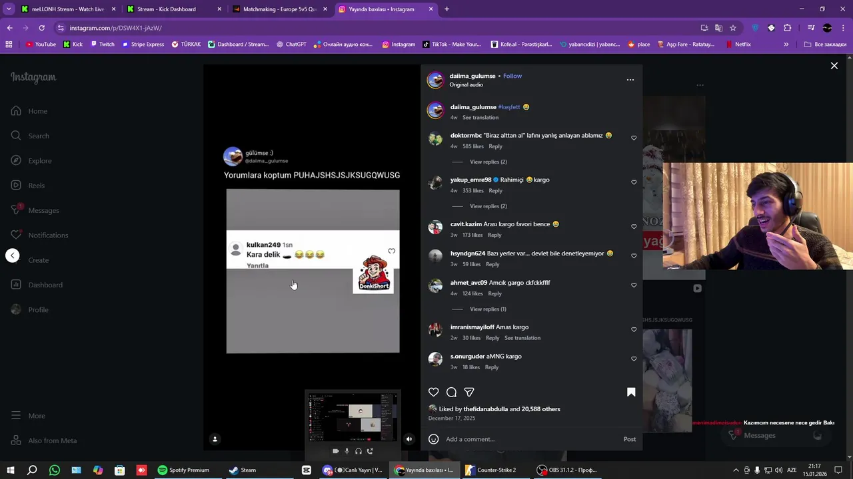Open WhatsApp from taskbar
The width and height of the screenshot is (853, 479).
(x=55, y=470)
